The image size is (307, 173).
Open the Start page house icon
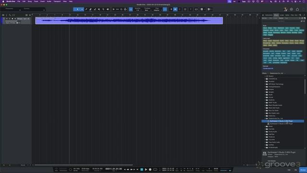(297, 9)
